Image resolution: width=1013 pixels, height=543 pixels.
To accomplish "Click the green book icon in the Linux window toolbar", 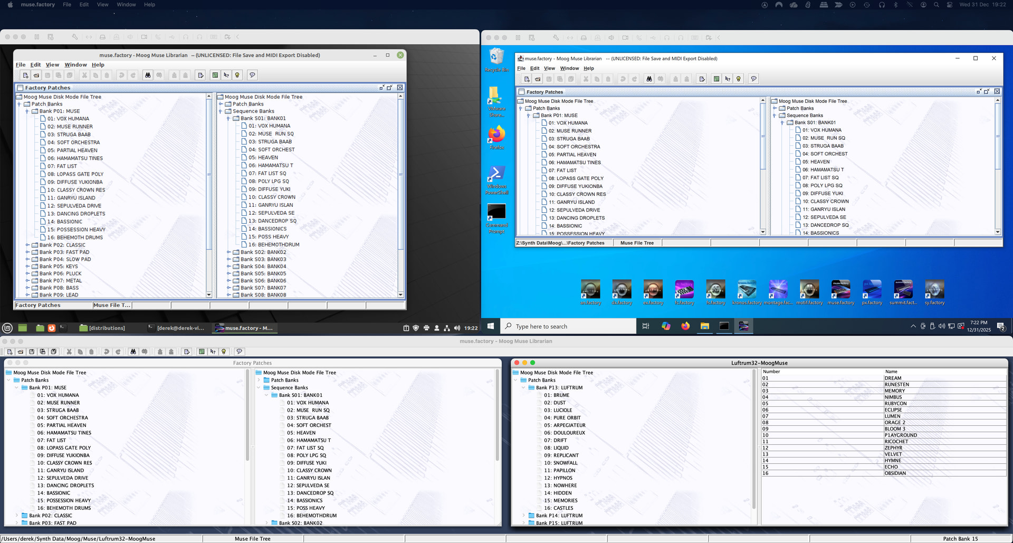I will click(215, 75).
